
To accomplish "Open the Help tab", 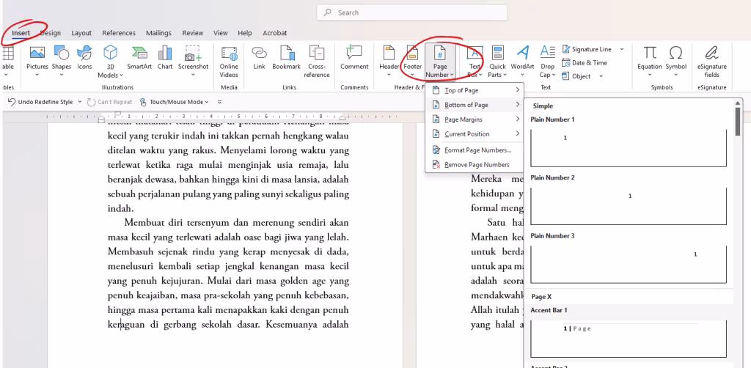I will pos(245,33).
